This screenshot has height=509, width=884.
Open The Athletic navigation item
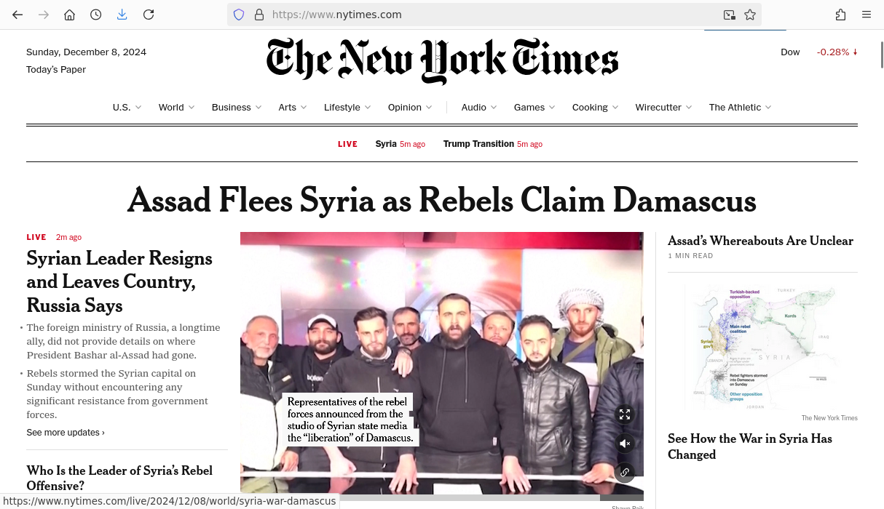coord(735,108)
